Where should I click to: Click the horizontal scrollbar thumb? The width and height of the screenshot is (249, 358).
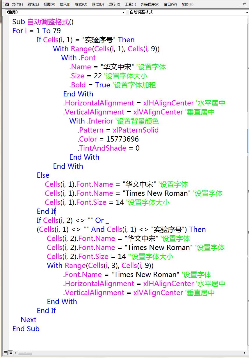click(x=25, y=353)
